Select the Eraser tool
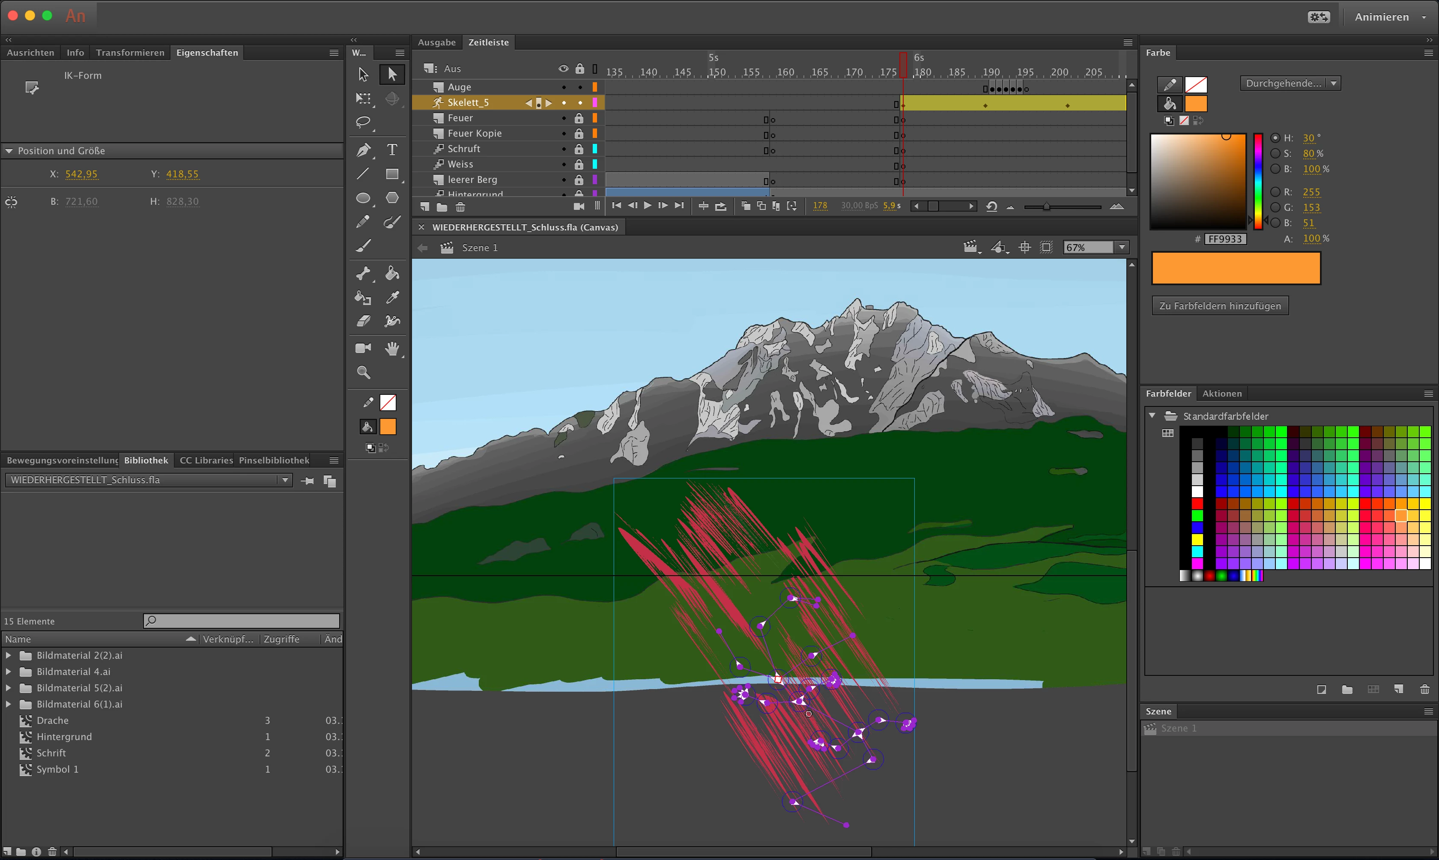The image size is (1439, 860). coord(363,321)
